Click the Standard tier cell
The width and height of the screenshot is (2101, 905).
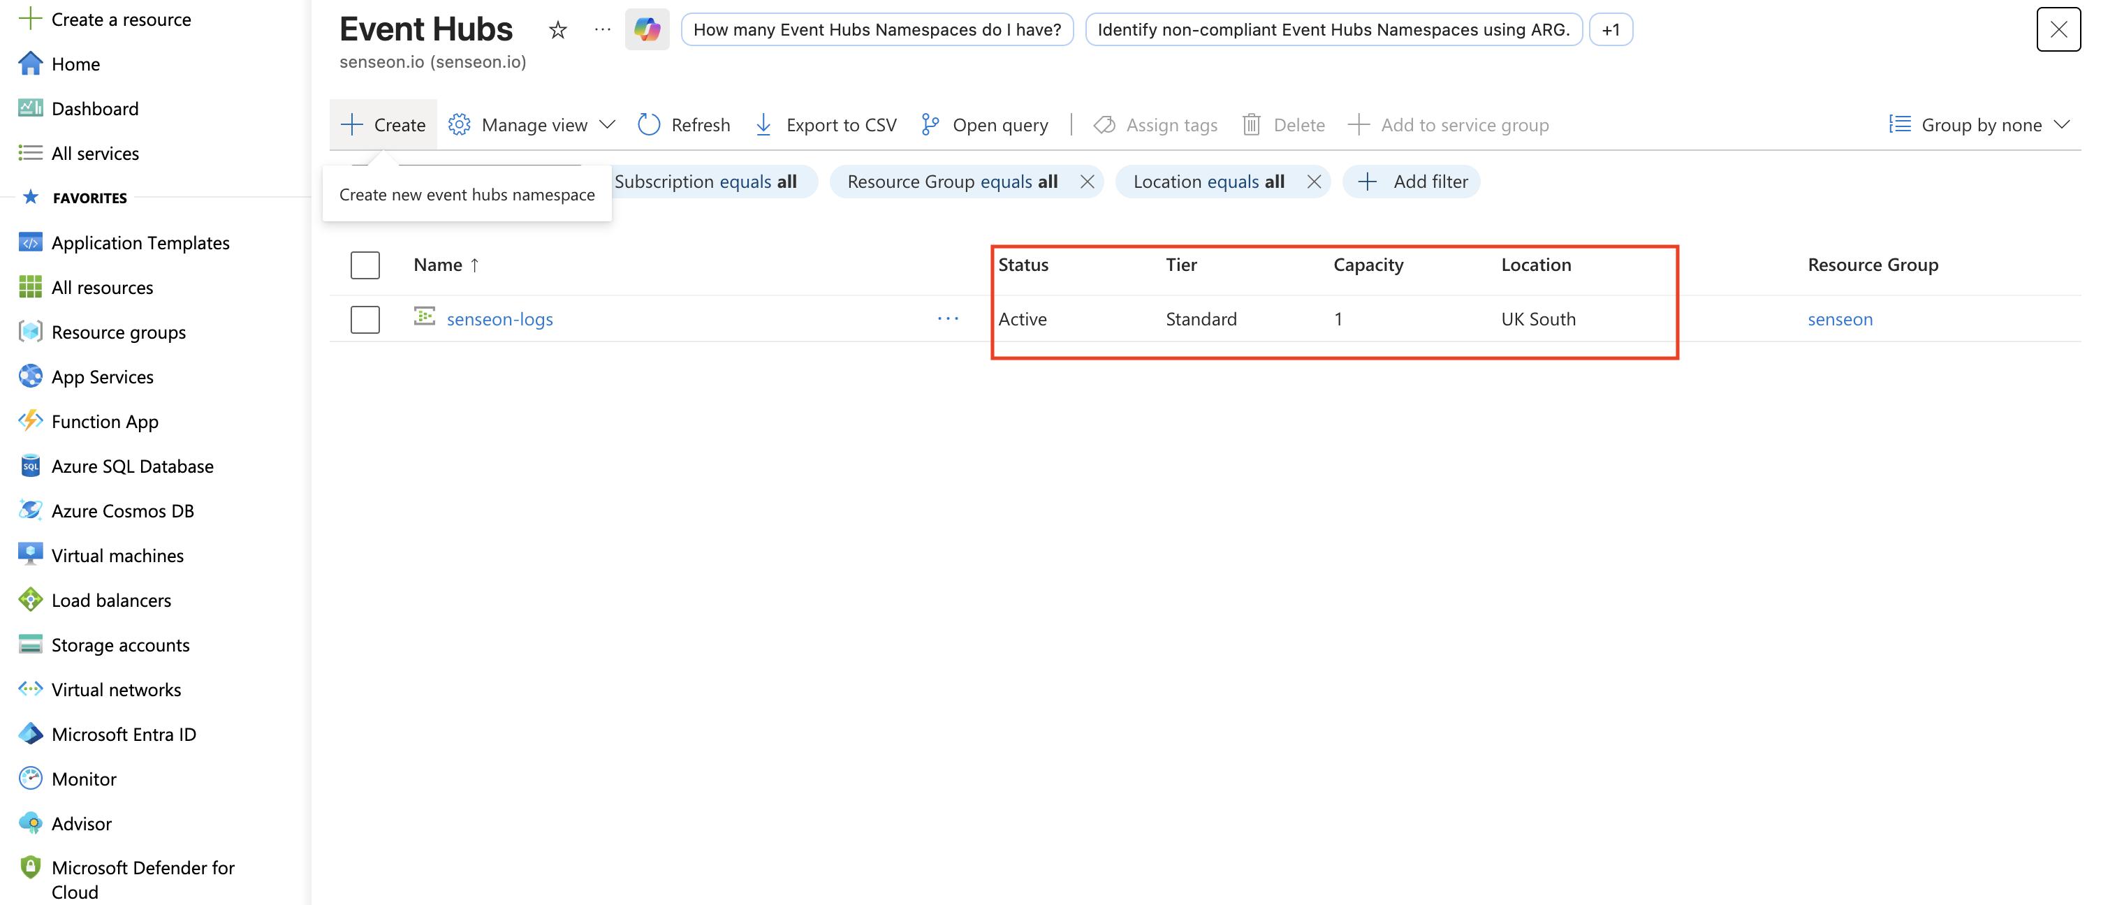tap(1201, 319)
